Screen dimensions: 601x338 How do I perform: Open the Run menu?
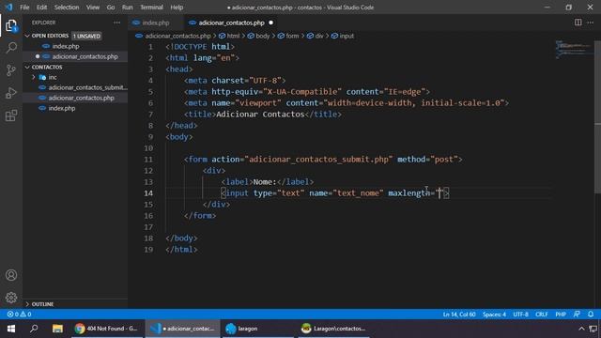[x=128, y=7]
